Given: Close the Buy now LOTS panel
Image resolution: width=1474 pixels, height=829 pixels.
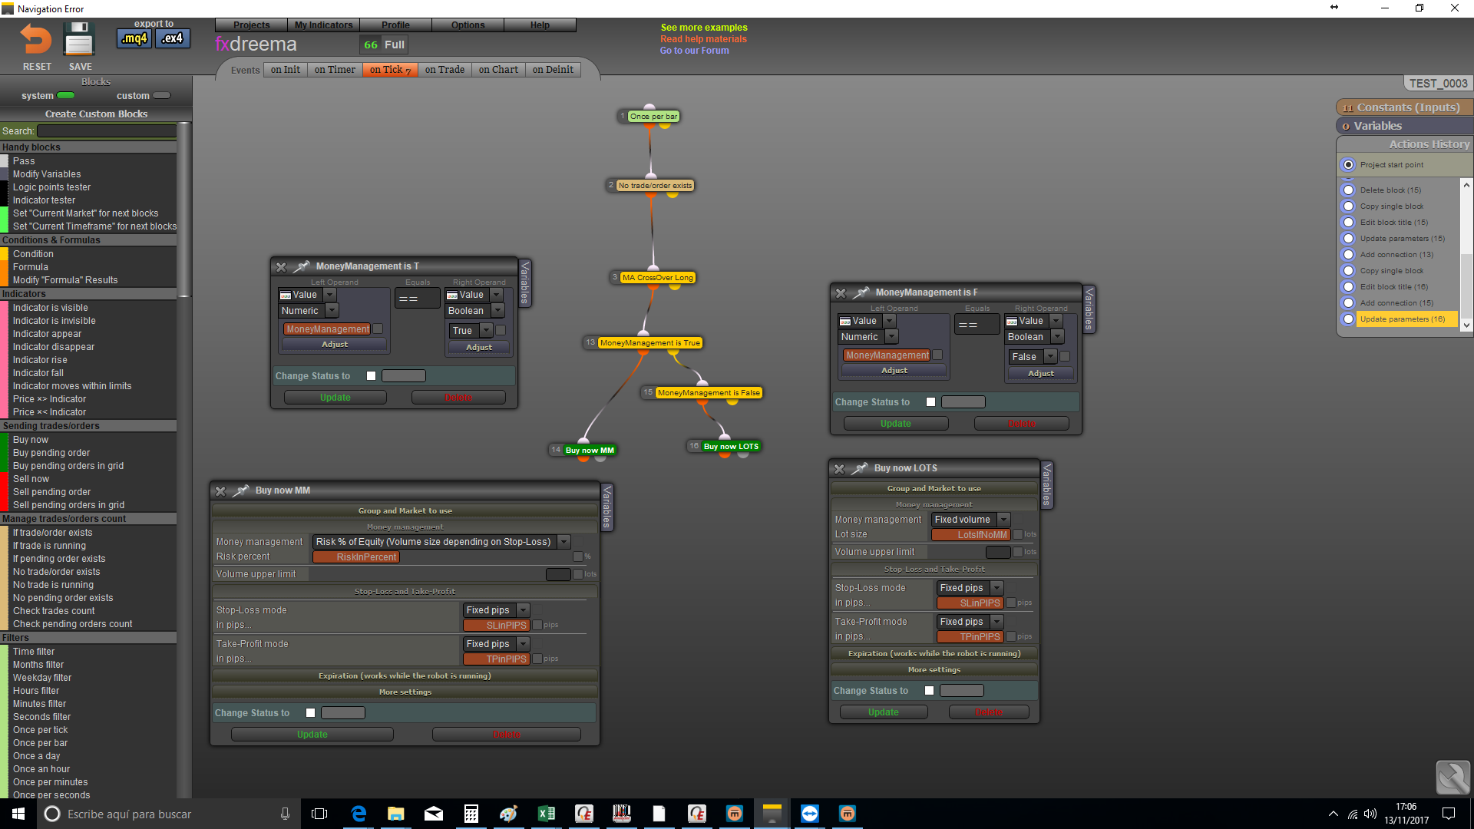Looking at the screenshot, I should 839,469.
